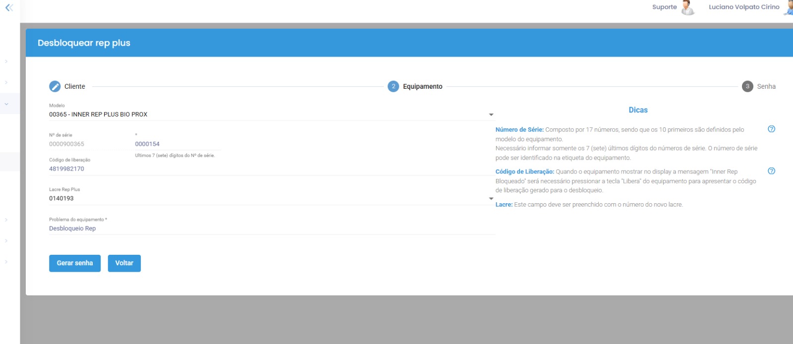Click the Suporte link text

coord(664,7)
